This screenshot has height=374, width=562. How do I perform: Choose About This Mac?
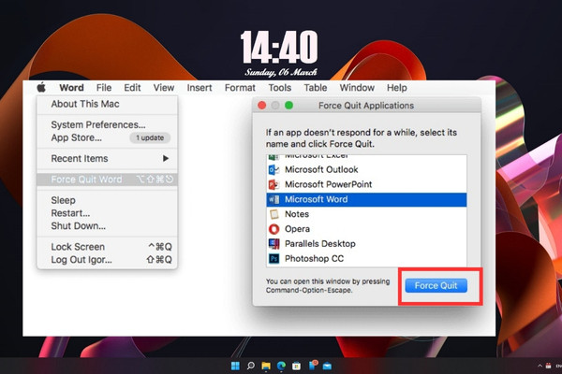click(x=107, y=104)
